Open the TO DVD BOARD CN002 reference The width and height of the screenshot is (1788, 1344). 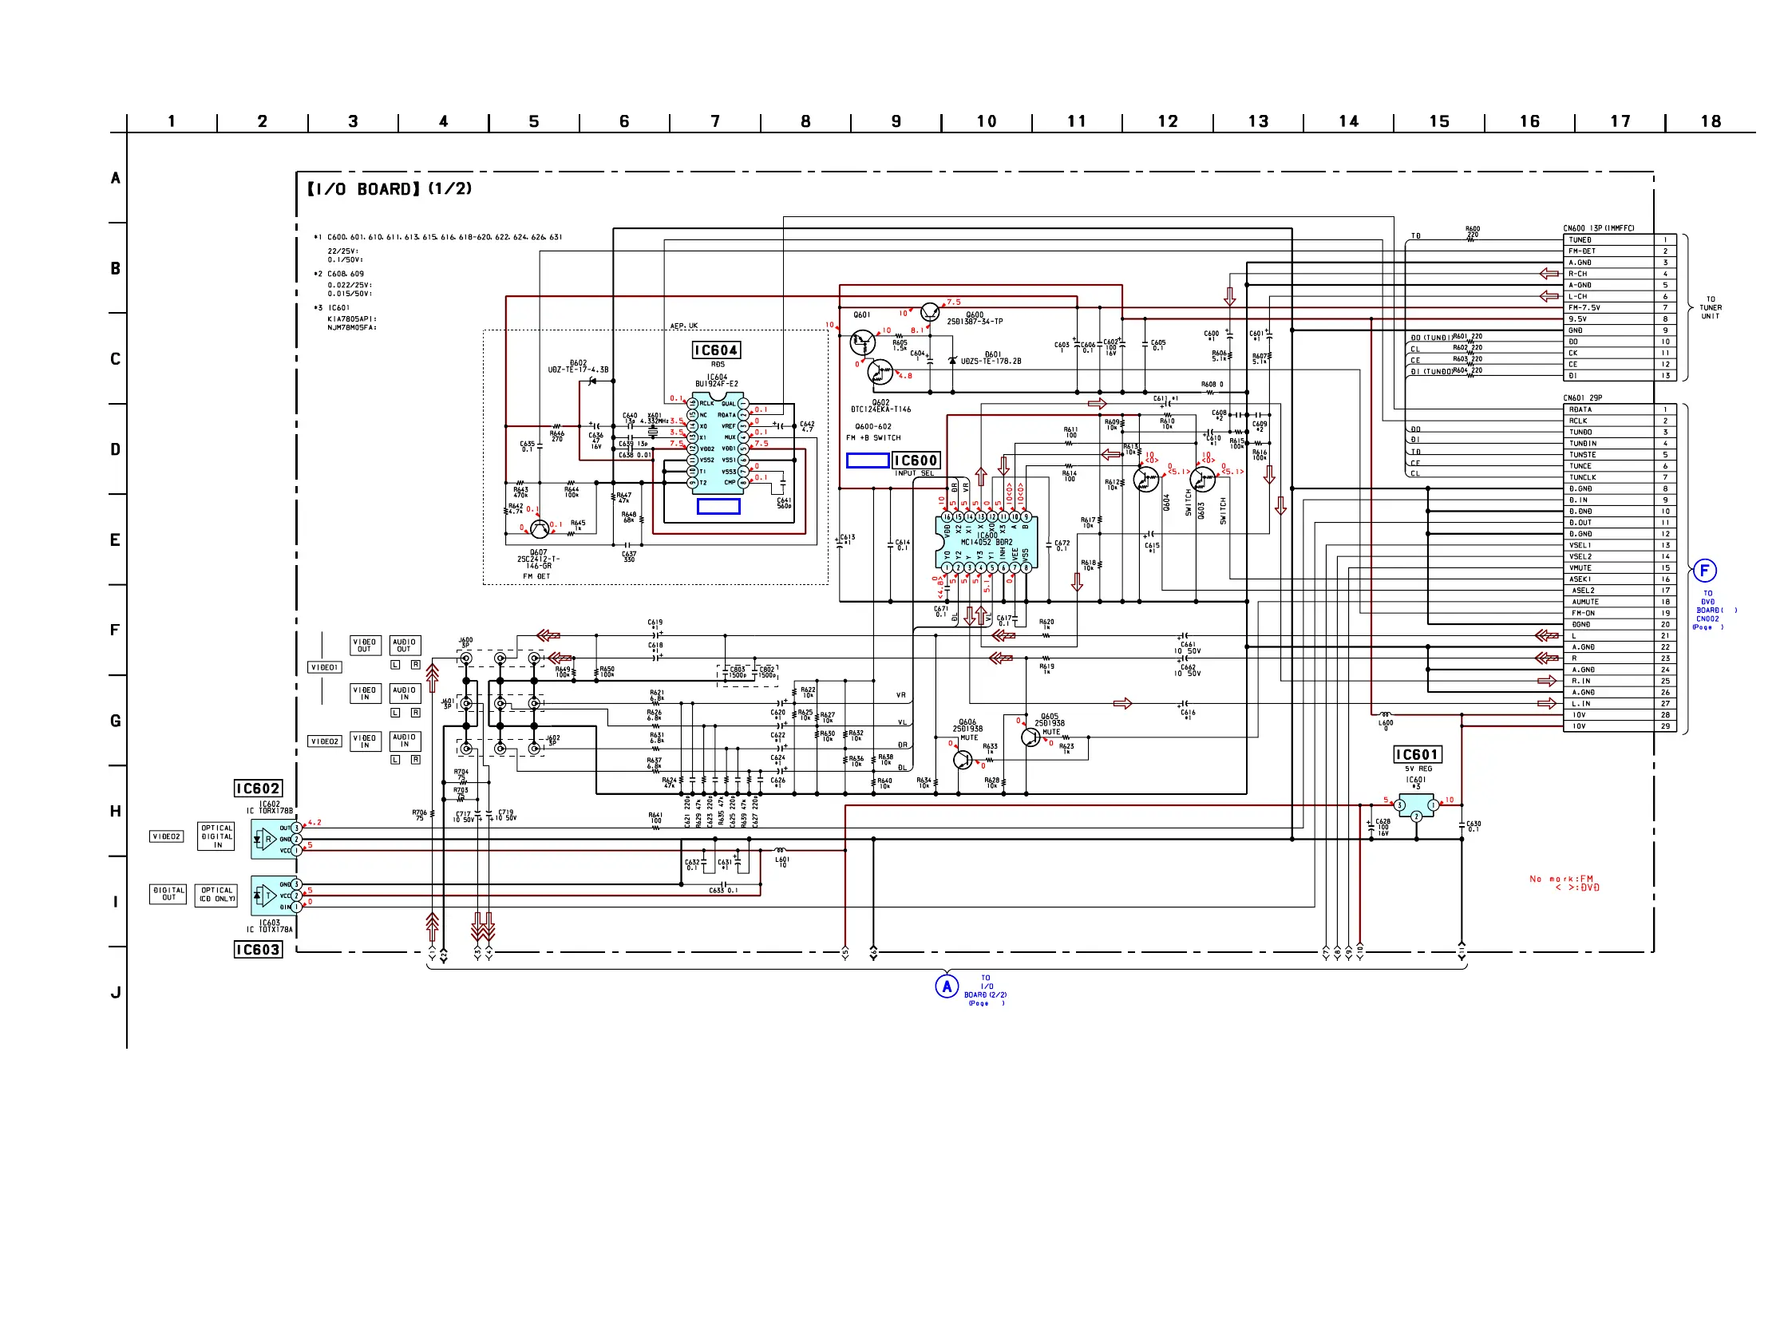(x=1708, y=611)
